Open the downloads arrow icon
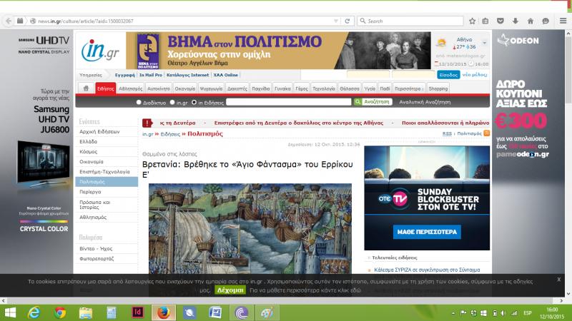572x321 pixels. (x=515, y=21)
